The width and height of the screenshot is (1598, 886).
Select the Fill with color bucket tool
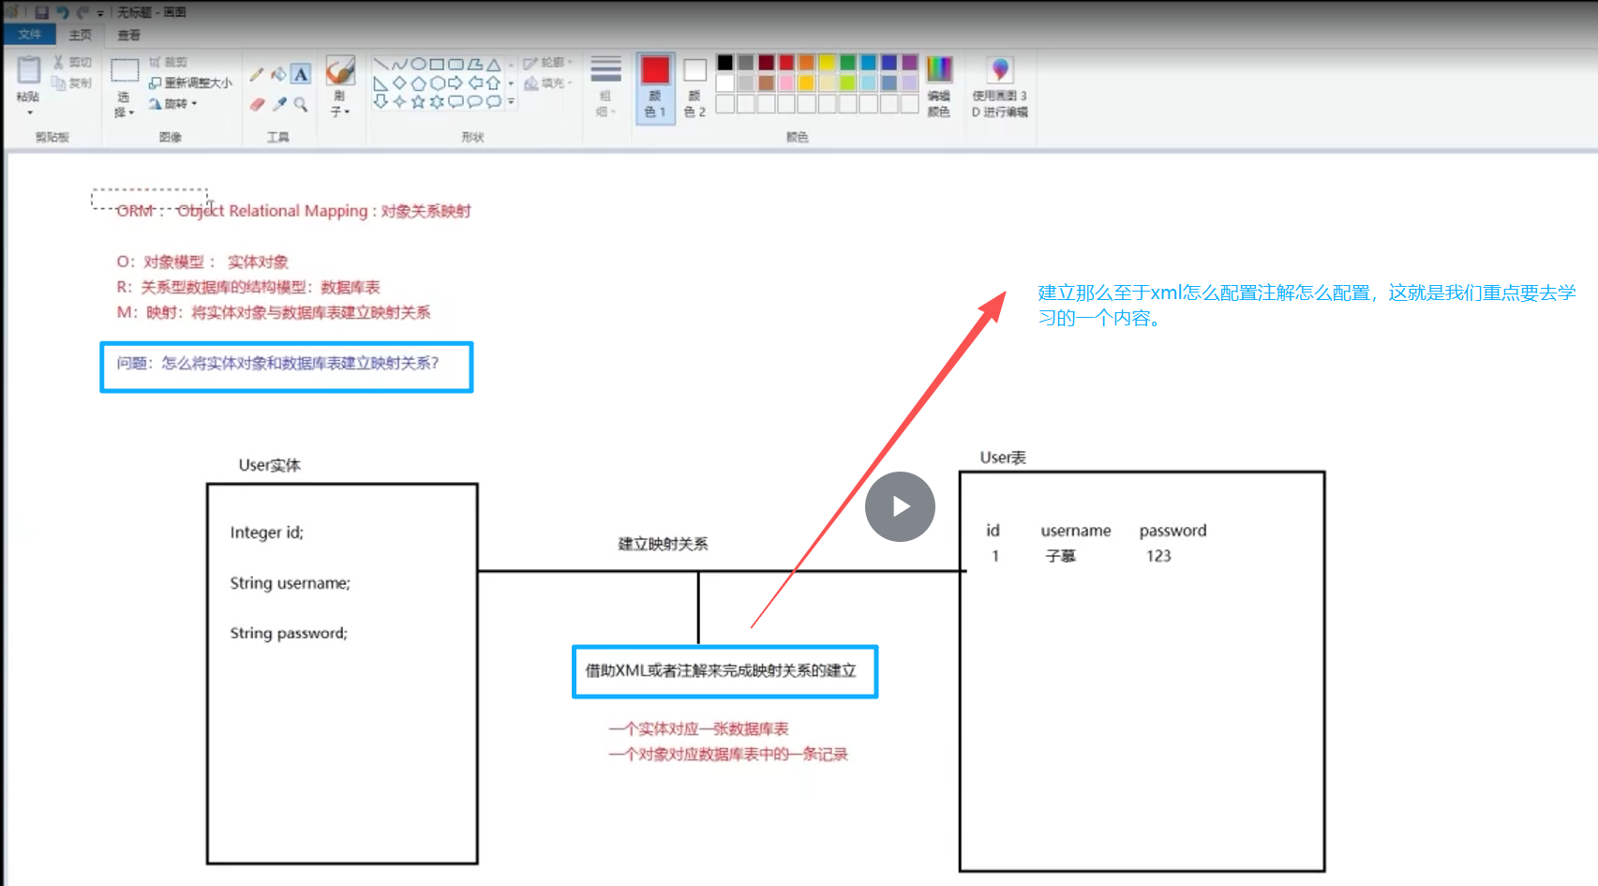(278, 74)
